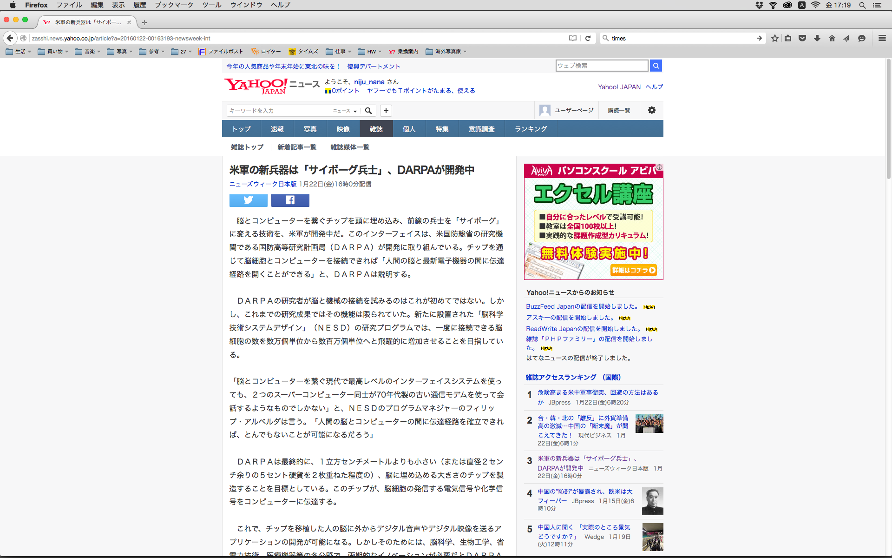The image size is (892, 558).
Task: Open the 詳細はコチラ button in Excel ad
Action: (634, 270)
